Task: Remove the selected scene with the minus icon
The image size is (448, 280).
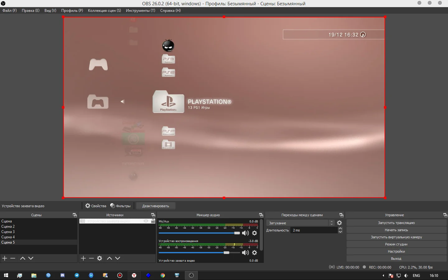Action: click(x=13, y=258)
